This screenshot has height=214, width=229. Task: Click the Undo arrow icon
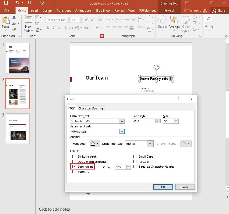click(x=17, y=3)
